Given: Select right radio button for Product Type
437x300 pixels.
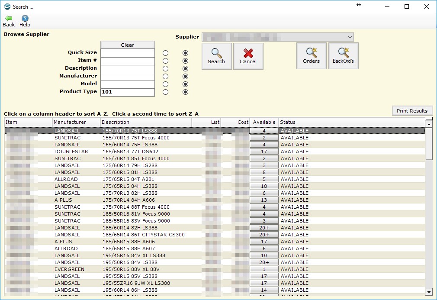Looking at the screenshot, I should click(x=185, y=92).
